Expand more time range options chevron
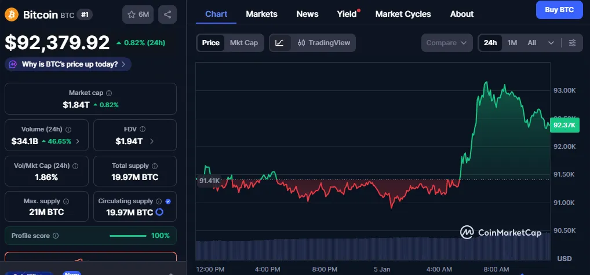590x275 pixels. pyautogui.click(x=551, y=43)
